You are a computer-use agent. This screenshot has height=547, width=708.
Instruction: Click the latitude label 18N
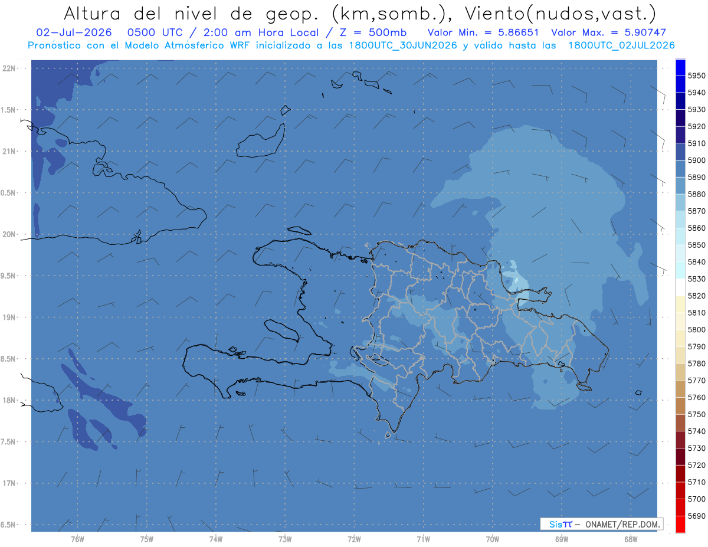pyautogui.click(x=9, y=400)
